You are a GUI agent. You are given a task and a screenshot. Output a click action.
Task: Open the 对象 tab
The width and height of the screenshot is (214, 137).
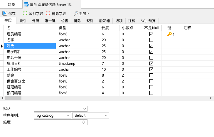click(x=11, y=5)
